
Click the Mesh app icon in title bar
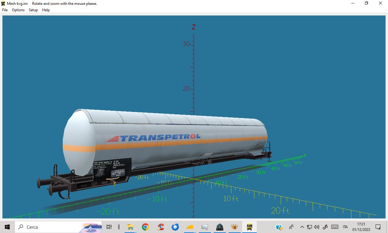coord(3,3)
